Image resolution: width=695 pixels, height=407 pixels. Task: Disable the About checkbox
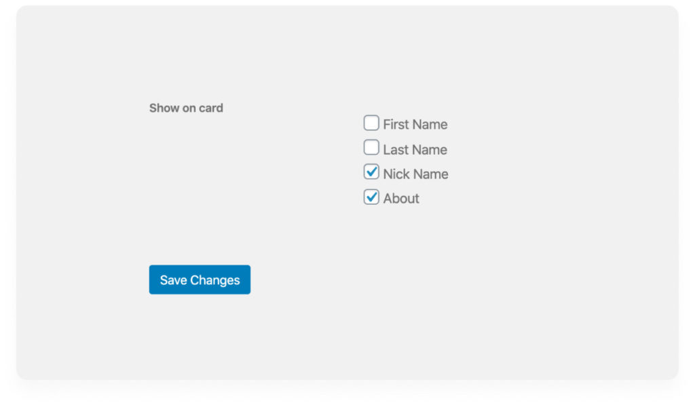[371, 197]
